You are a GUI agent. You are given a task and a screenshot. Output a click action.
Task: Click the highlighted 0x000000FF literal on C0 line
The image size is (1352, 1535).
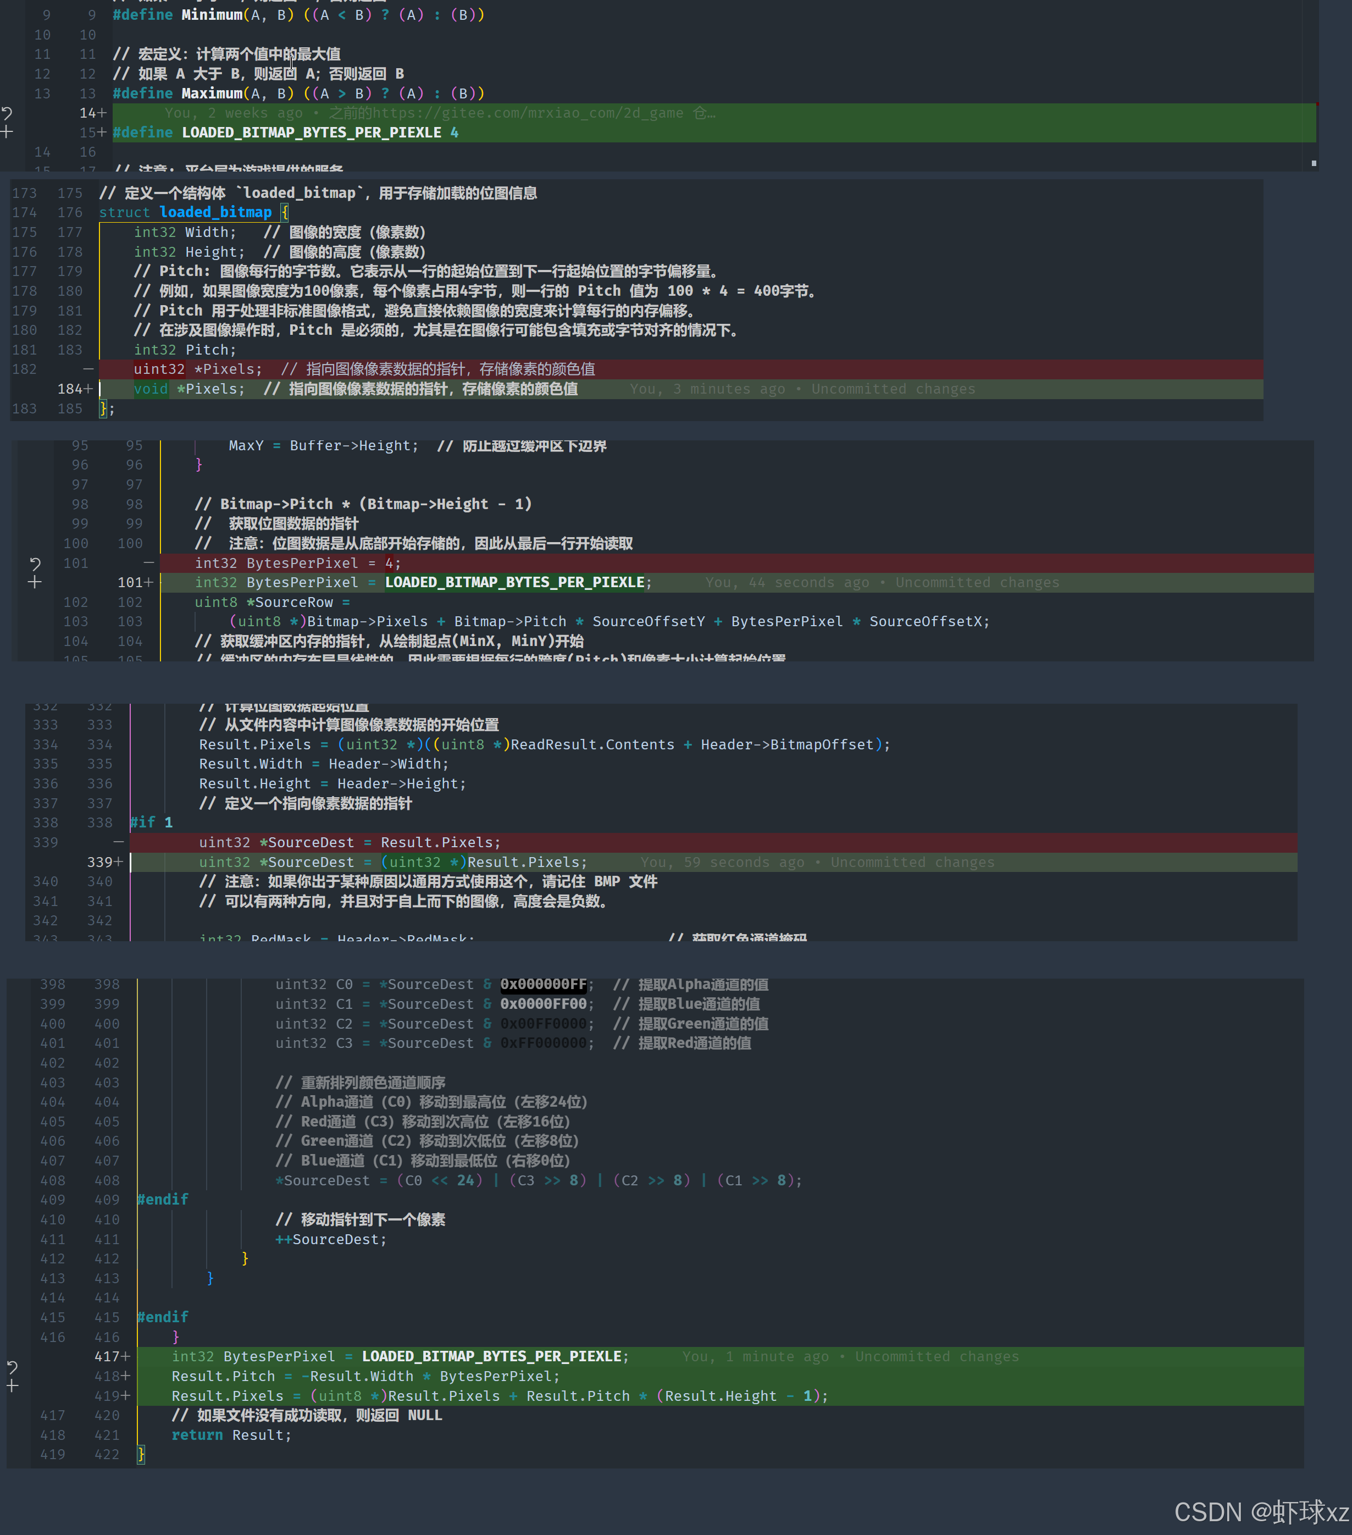click(x=544, y=984)
